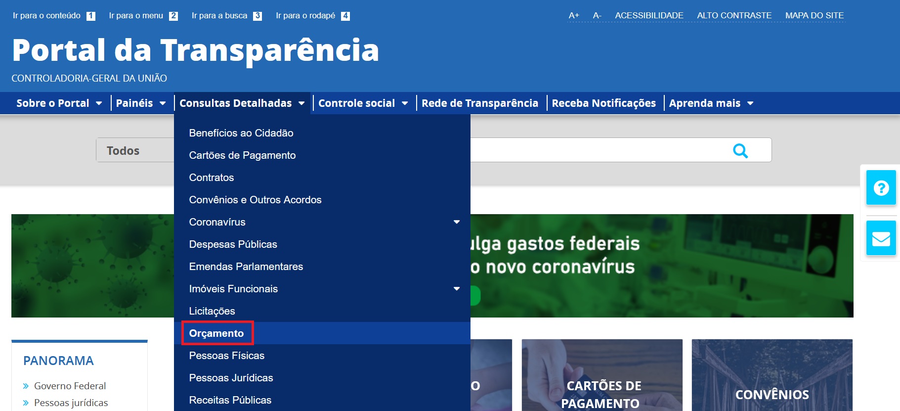Click CONTROLADORIA-GERAL DA UNIÃO subtitle
The width and height of the screenshot is (900, 411).
pyautogui.click(x=89, y=78)
